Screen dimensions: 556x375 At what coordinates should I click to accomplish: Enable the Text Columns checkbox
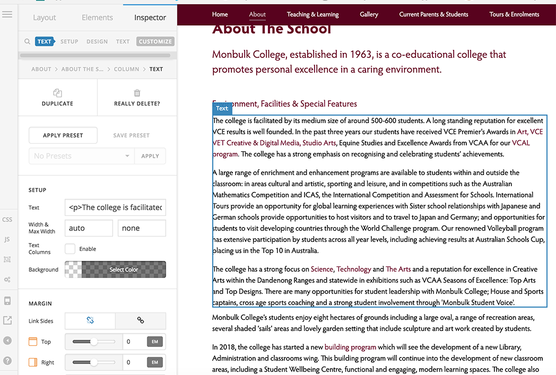point(70,249)
